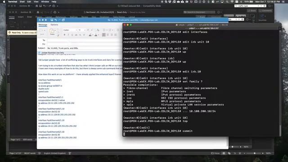The height and width of the screenshot is (162, 288).
Task: Click the Wi-Fi status icon
Action: point(232,2)
